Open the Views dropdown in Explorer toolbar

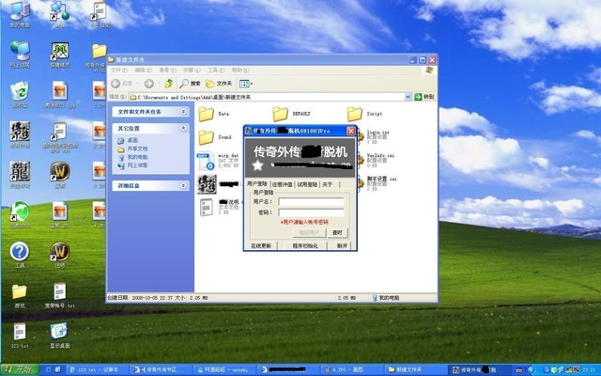[x=245, y=84]
